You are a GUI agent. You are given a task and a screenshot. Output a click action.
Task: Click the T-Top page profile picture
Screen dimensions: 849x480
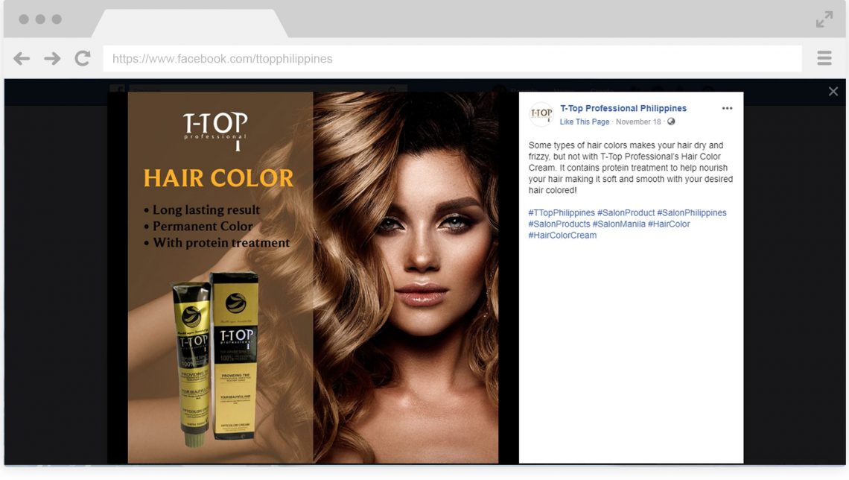coord(541,114)
